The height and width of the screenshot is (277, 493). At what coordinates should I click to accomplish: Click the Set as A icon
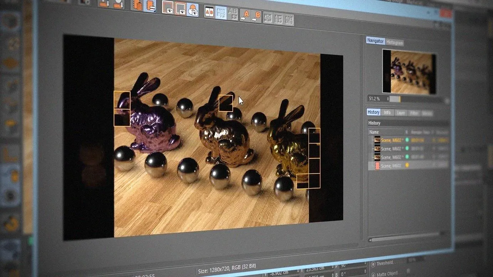pos(245,15)
